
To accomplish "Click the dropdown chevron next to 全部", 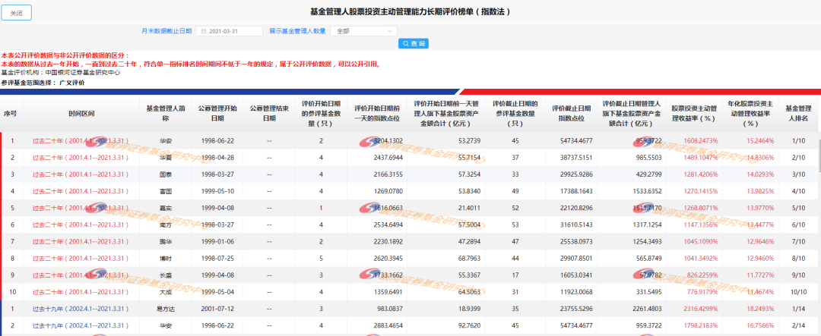I will [x=389, y=31].
